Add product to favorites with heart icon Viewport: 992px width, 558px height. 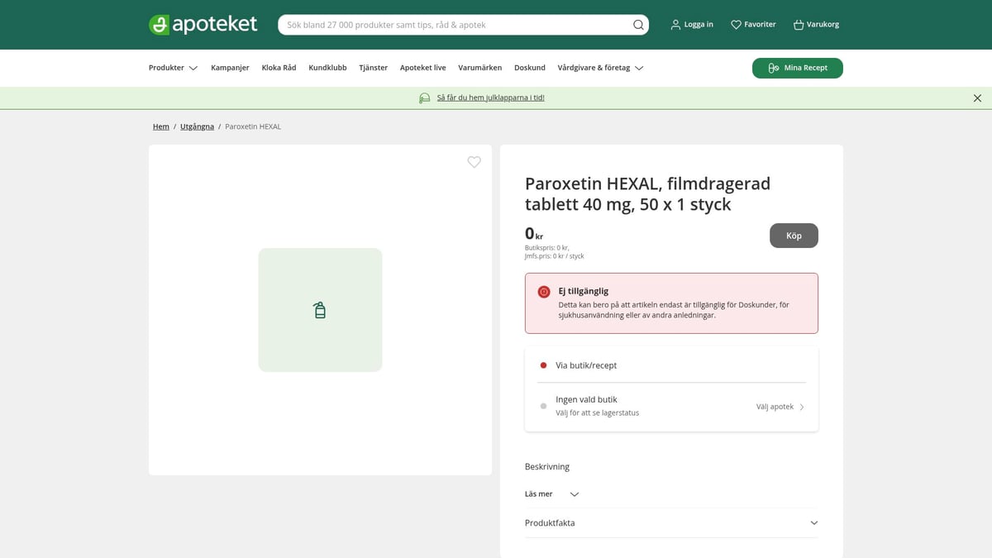pos(474,162)
